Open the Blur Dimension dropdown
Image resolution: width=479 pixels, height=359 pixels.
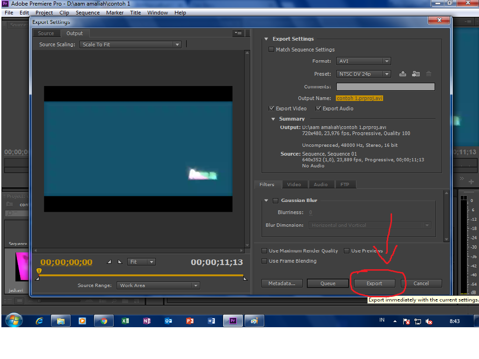coord(370,225)
